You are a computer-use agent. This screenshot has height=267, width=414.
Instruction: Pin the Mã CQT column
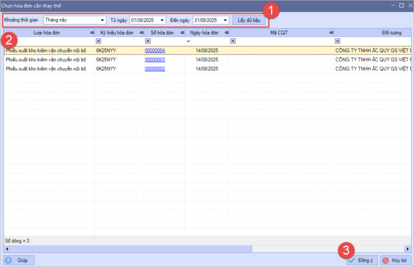tap(329, 32)
